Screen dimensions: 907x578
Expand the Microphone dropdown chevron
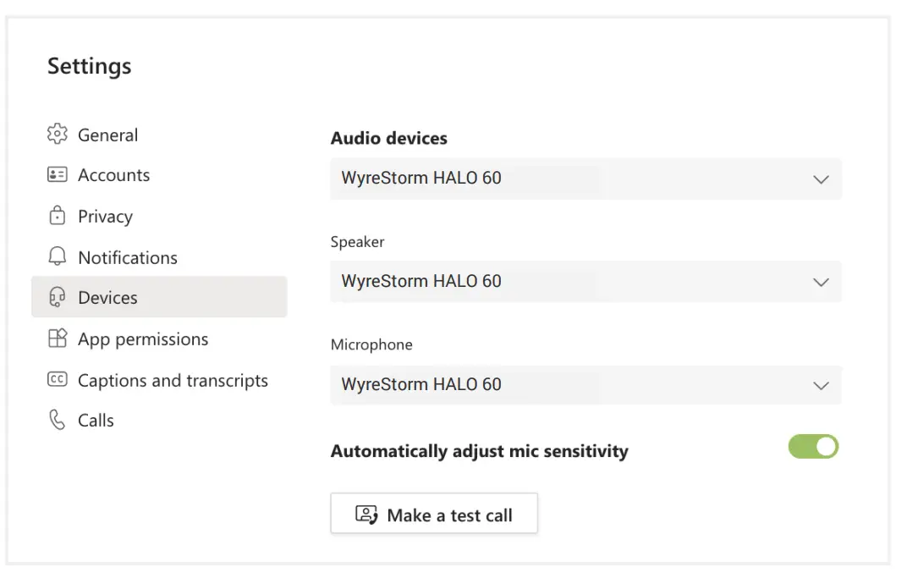tap(820, 385)
